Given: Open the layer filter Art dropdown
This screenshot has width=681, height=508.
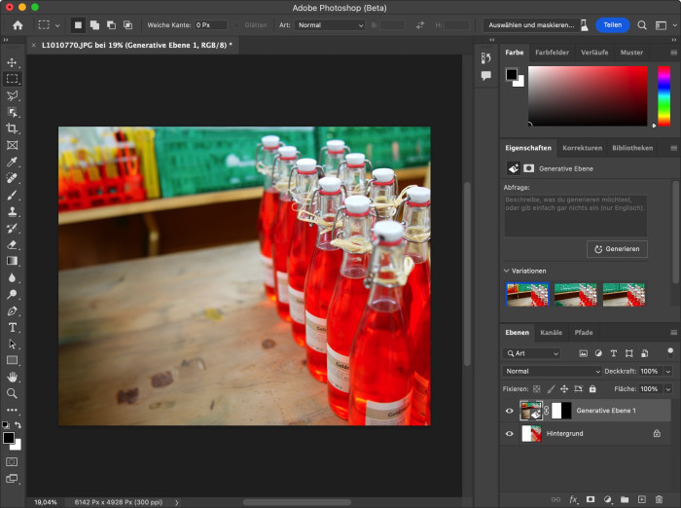Looking at the screenshot, I should coord(532,353).
